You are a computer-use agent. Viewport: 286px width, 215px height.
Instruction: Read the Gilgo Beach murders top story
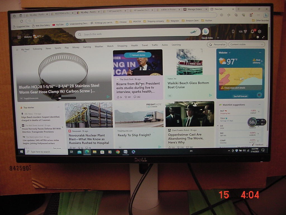point(40,119)
